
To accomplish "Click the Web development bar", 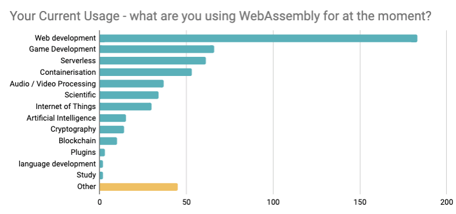I will pyautogui.click(x=258, y=38).
